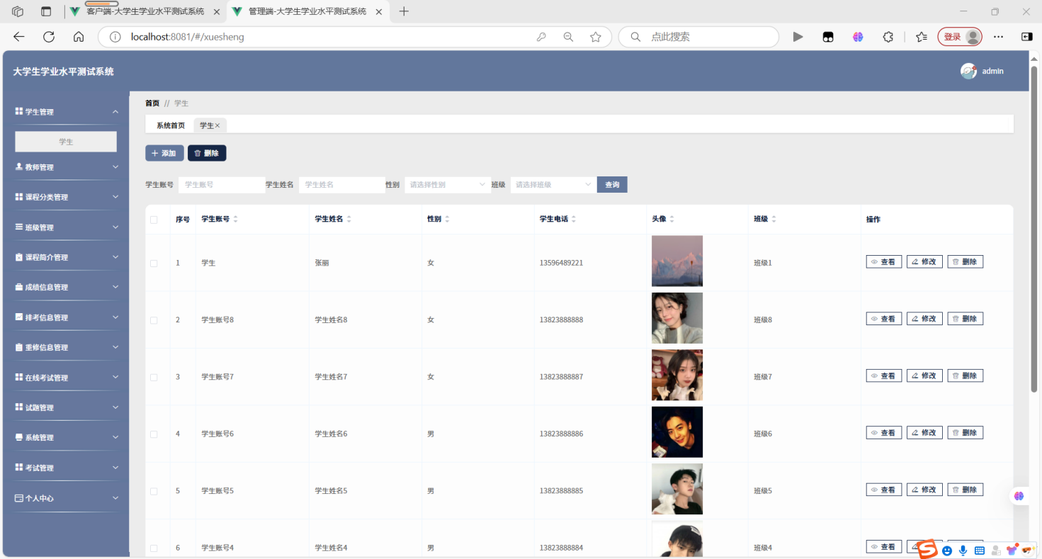The width and height of the screenshot is (1042, 559).
Task: Sort by 学生电话 column arrows
Action: 574,220
